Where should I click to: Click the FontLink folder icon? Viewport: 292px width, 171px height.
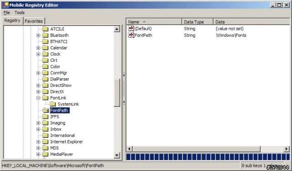point(45,98)
